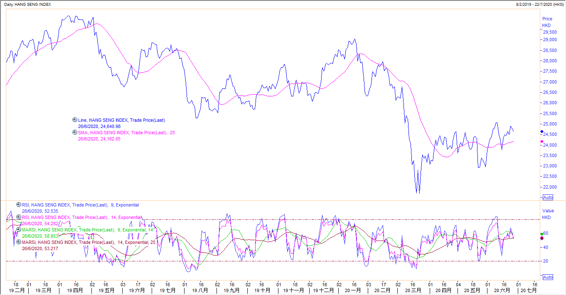This screenshot has height=295, width=566.
Task: Click the value '26/6/2020, 24,640.98'
Action: coord(99,126)
